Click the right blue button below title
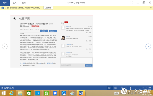The height and width of the screenshot is (96, 153). pos(53,31)
